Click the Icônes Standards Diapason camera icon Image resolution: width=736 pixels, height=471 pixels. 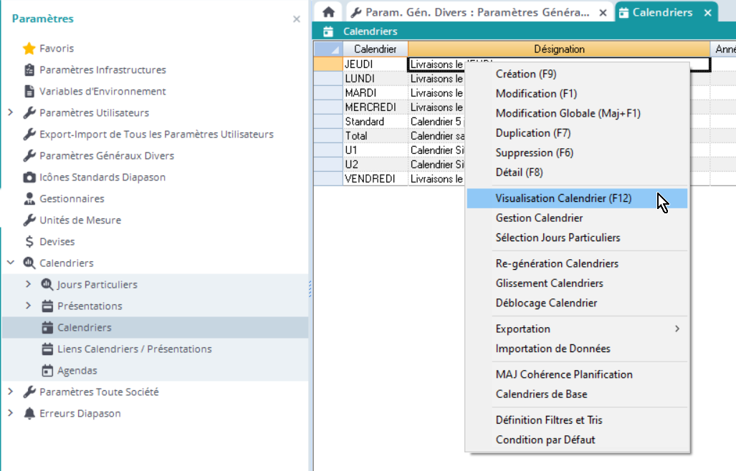(29, 178)
